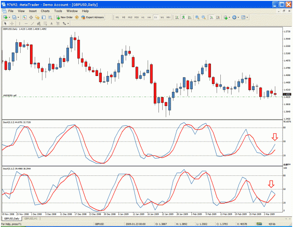The width and height of the screenshot is (293, 227).
Task: Switch to Candlesticks chart display
Action: pyautogui.click(x=183, y=17)
